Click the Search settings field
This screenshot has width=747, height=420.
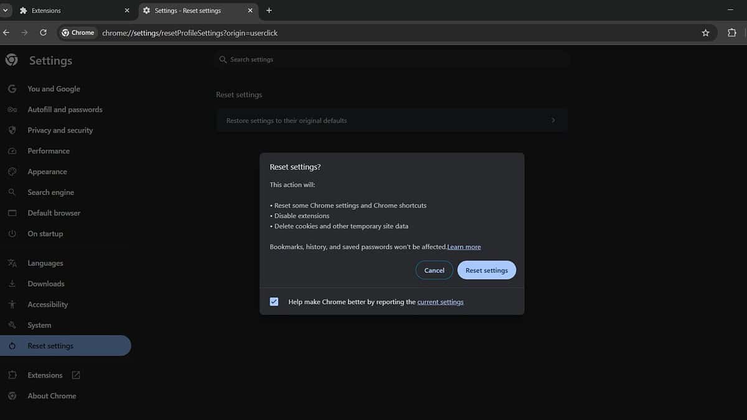coord(392,60)
